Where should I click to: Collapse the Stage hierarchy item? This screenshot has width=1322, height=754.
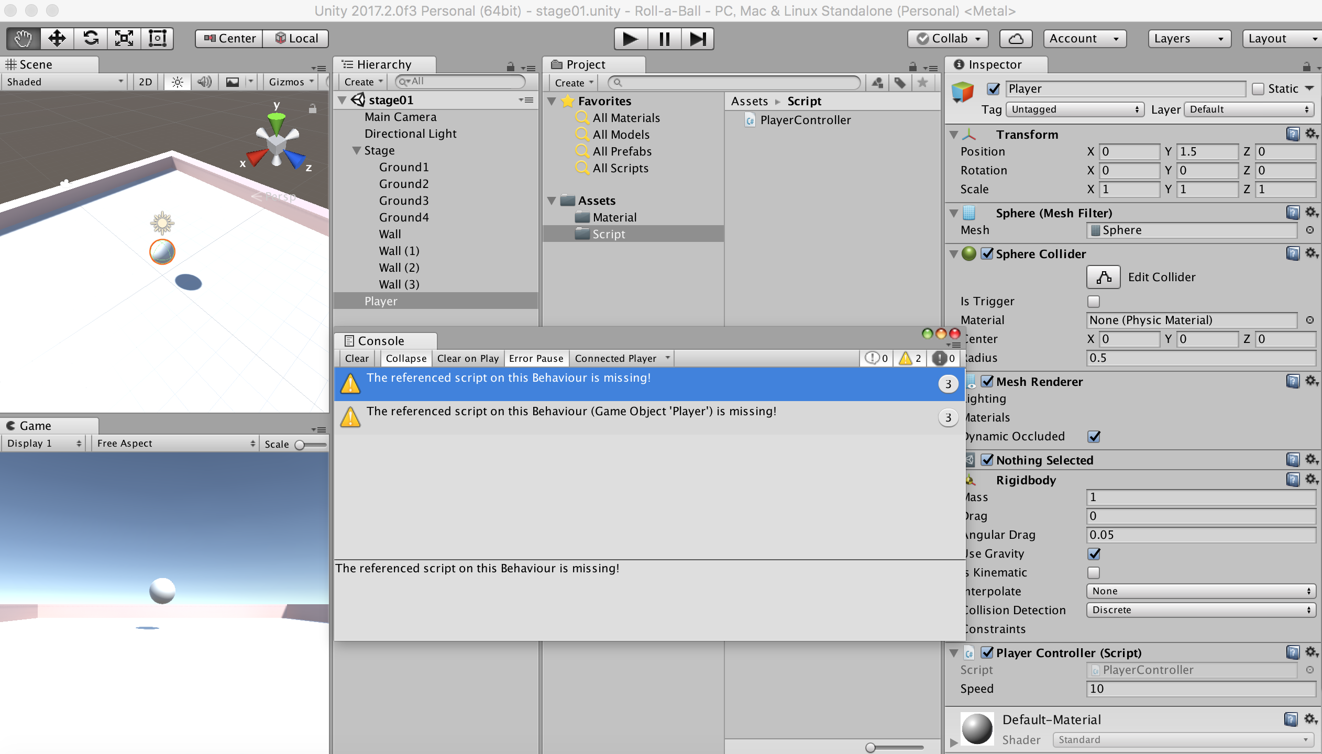(x=357, y=150)
